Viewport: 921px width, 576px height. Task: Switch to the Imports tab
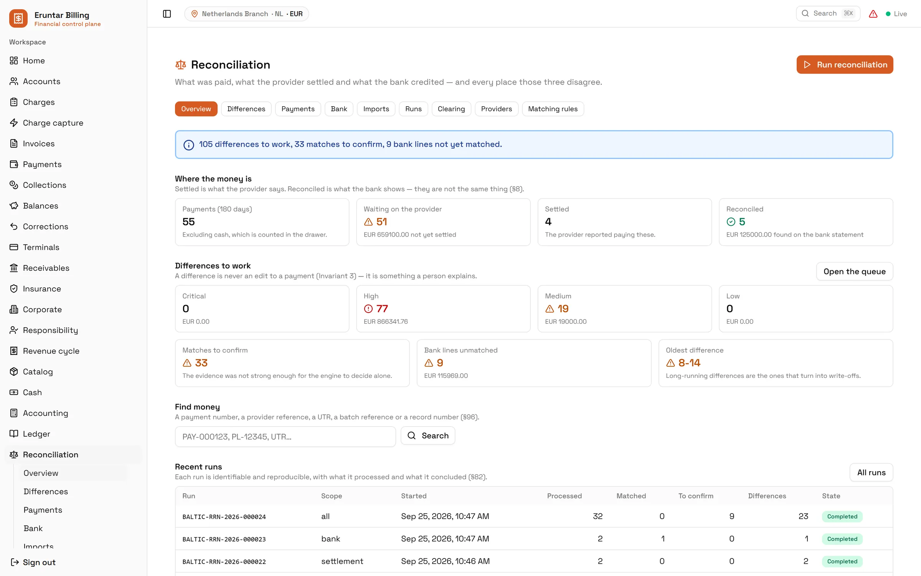[376, 109]
